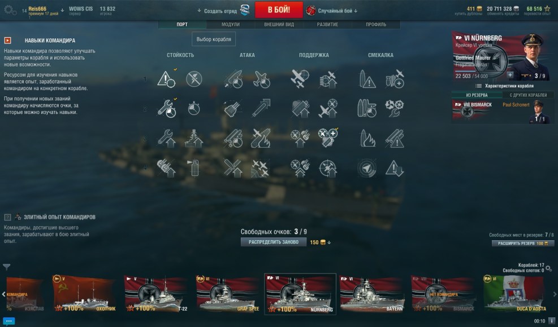Play the Навыки командира video icon
Image resolution: width=558 pixels, height=327 pixels.
pyautogui.click(x=7, y=41)
